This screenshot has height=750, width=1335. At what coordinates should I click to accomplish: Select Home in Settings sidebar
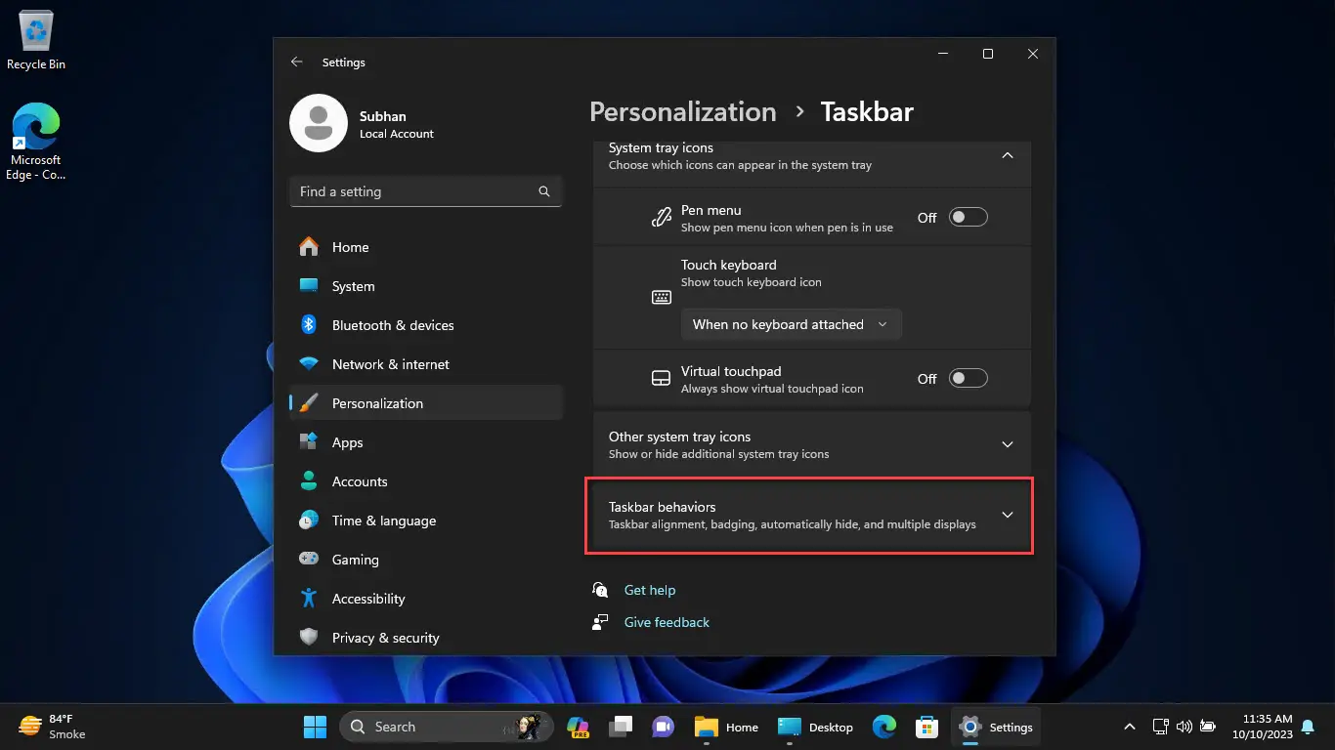coord(426,247)
